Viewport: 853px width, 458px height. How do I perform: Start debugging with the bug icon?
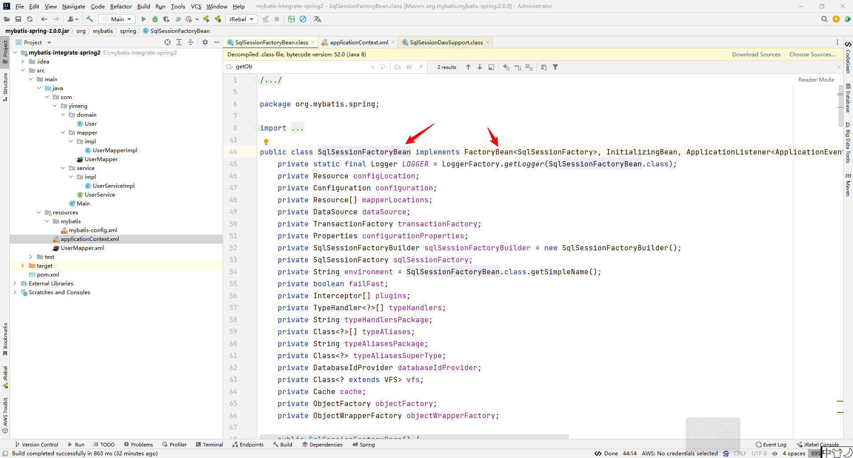(155, 19)
